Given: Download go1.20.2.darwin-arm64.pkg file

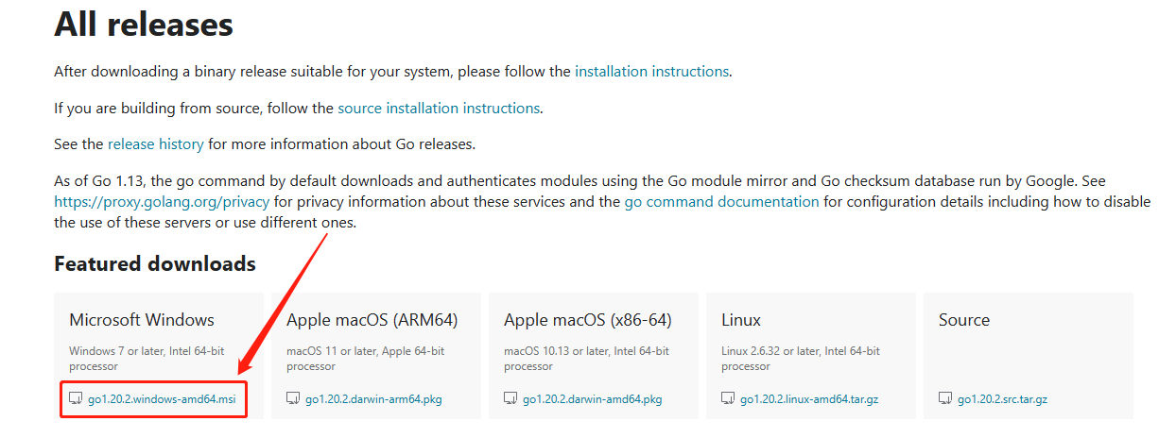Looking at the screenshot, I should pos(373,399).
